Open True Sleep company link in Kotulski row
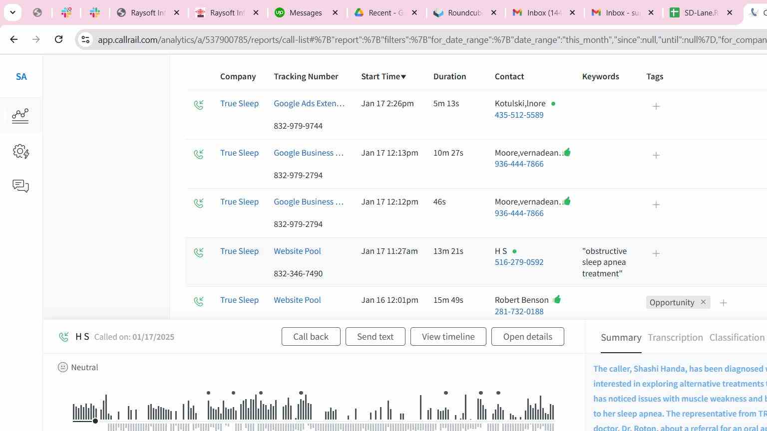The width and height of the screenshot is (767, 431). [x=239, y=103]
